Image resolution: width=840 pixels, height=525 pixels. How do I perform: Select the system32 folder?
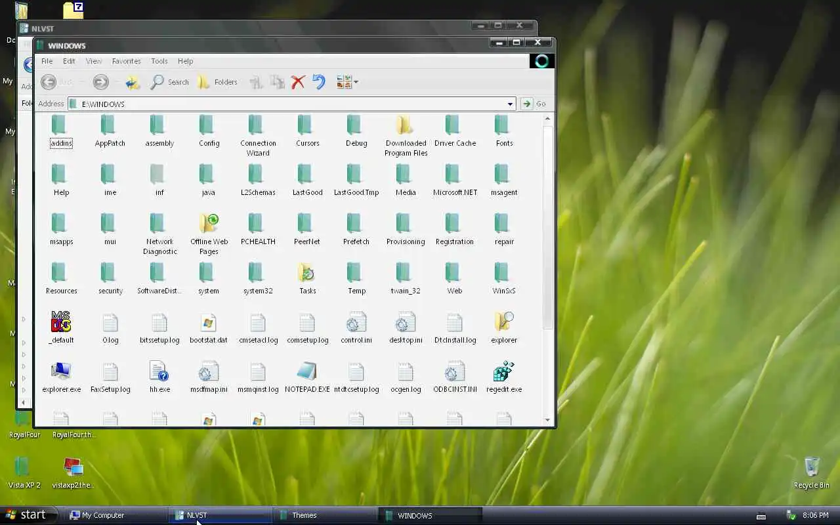258,279
